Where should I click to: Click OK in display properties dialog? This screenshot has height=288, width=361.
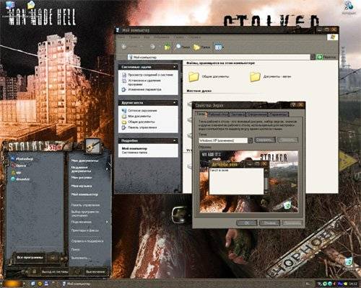pos(247,223)
